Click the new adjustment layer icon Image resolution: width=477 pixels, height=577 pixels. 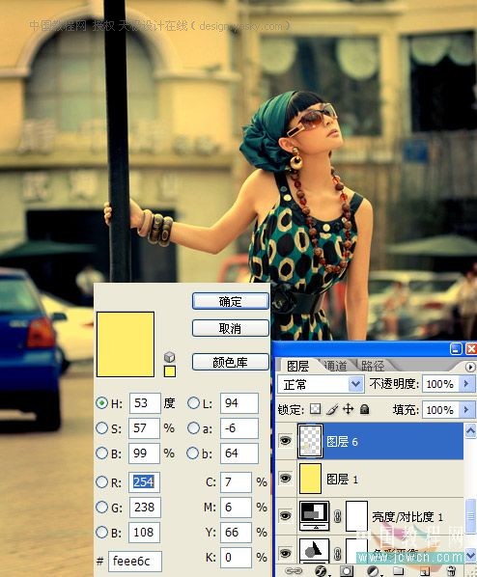click(x=373, y=571)
